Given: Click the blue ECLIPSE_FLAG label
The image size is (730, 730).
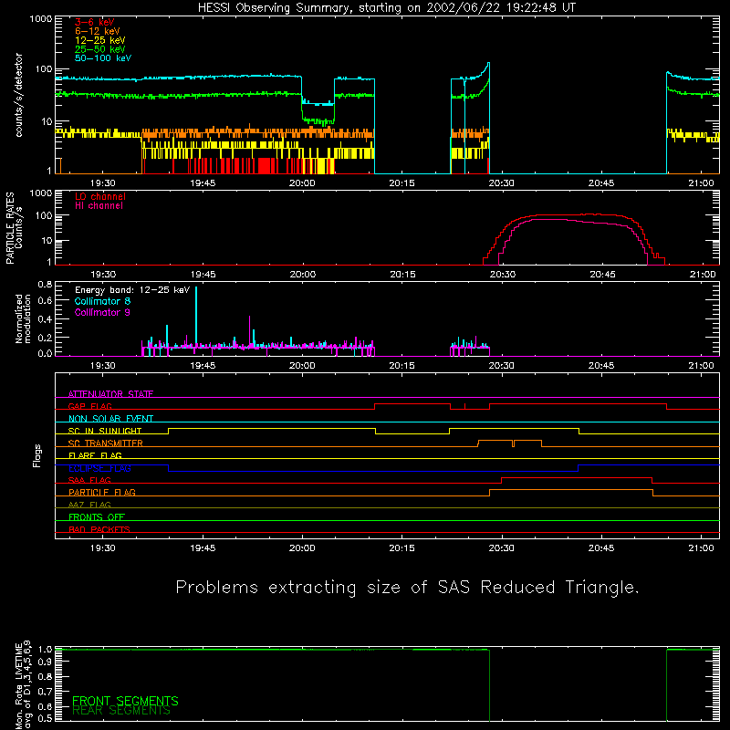Looking at the screenshot, I should coord(99,468).
